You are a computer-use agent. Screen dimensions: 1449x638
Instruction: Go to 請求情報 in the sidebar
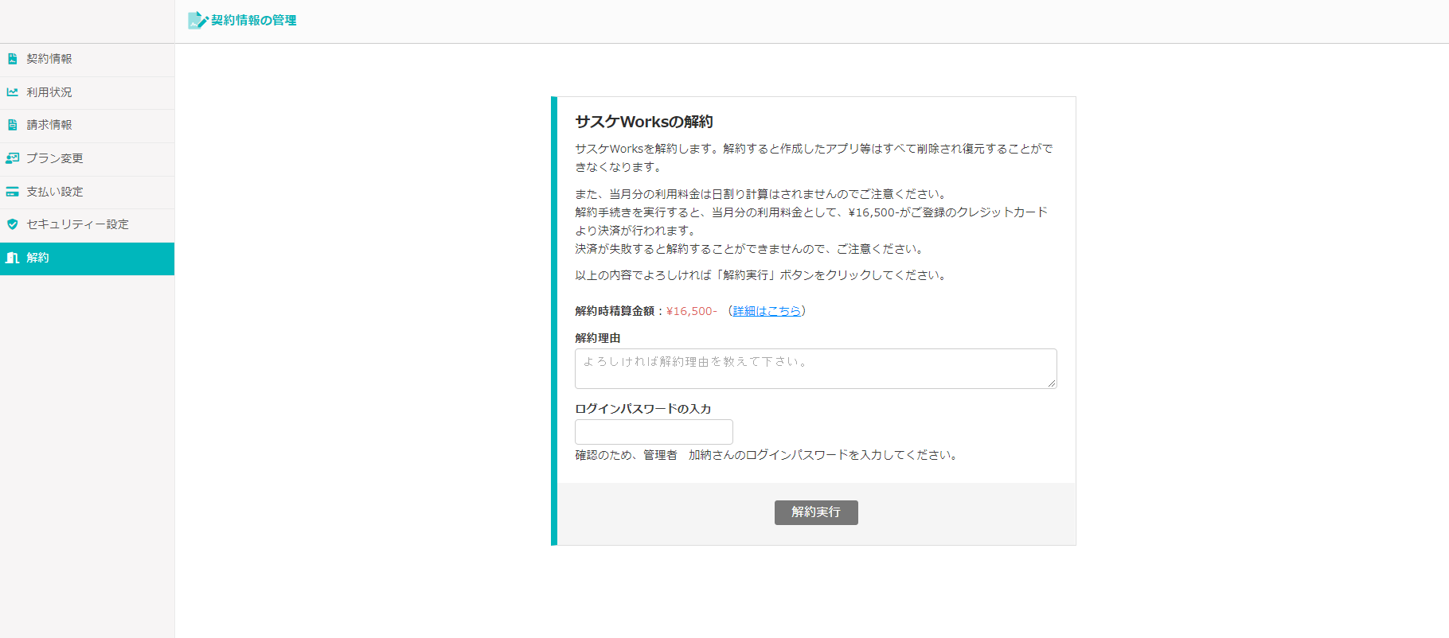point(87,126)
